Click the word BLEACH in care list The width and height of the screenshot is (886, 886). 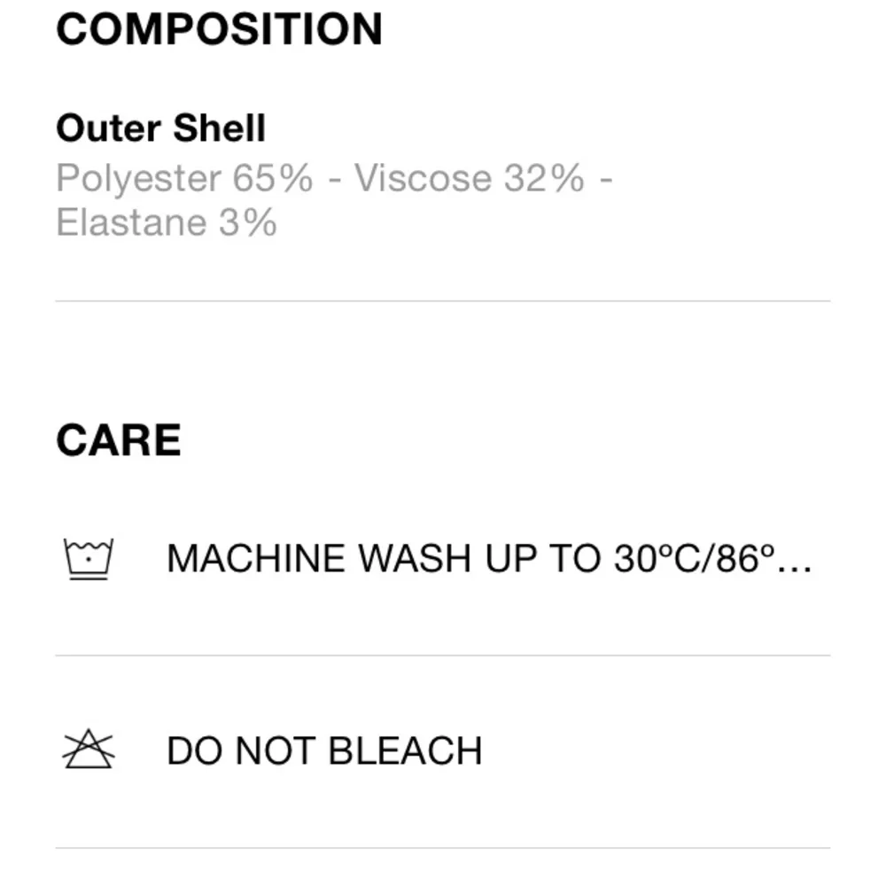coord(405,751)
